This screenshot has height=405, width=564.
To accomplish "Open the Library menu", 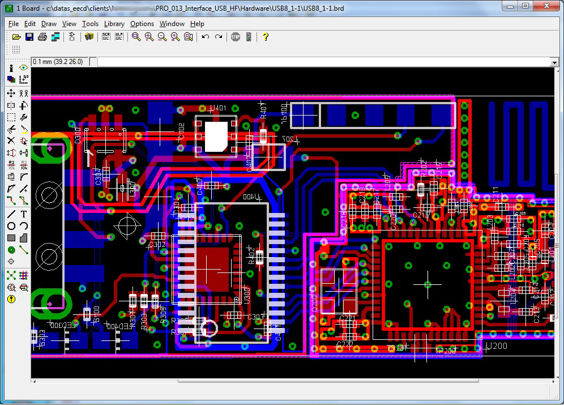I will pyautogui.click(x=114, y=24).
